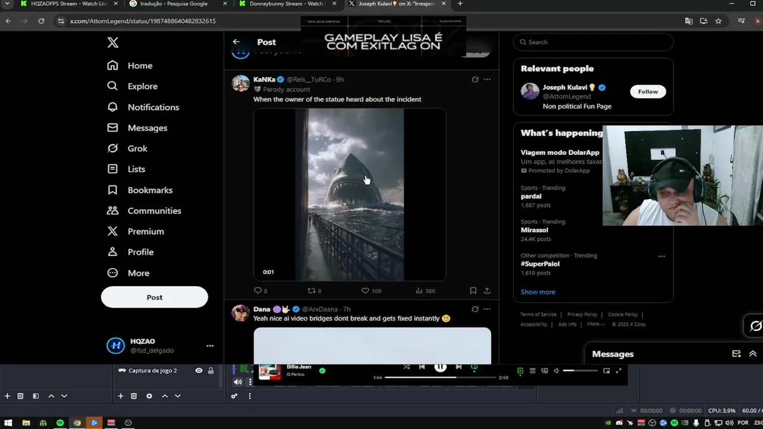Open Lists in X sidebar
The height and width of the screenshot is (429, 763).
tap(126, 169)
